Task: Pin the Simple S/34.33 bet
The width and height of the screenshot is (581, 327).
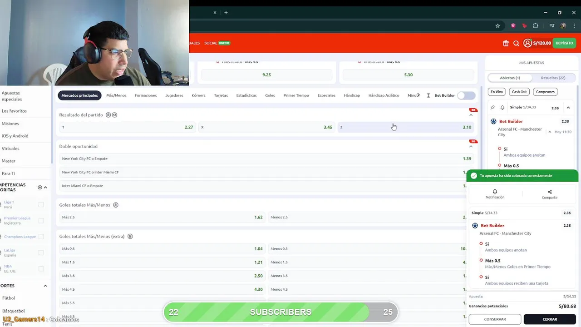Action: point(492,108)
